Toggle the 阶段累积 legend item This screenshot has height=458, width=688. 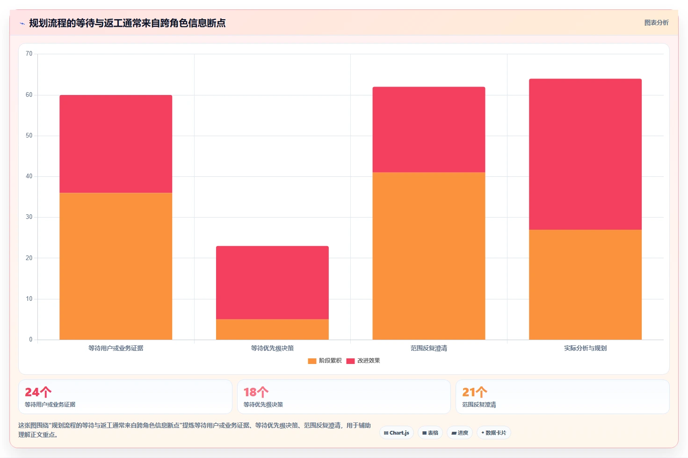pyautogui.click(x=325, y=361)
